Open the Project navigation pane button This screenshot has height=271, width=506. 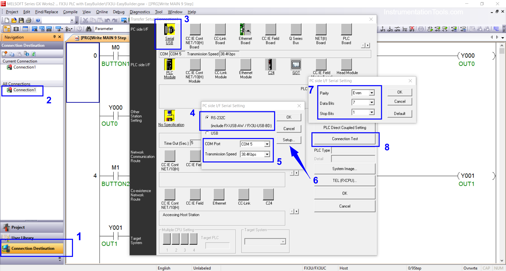[32, 227]
